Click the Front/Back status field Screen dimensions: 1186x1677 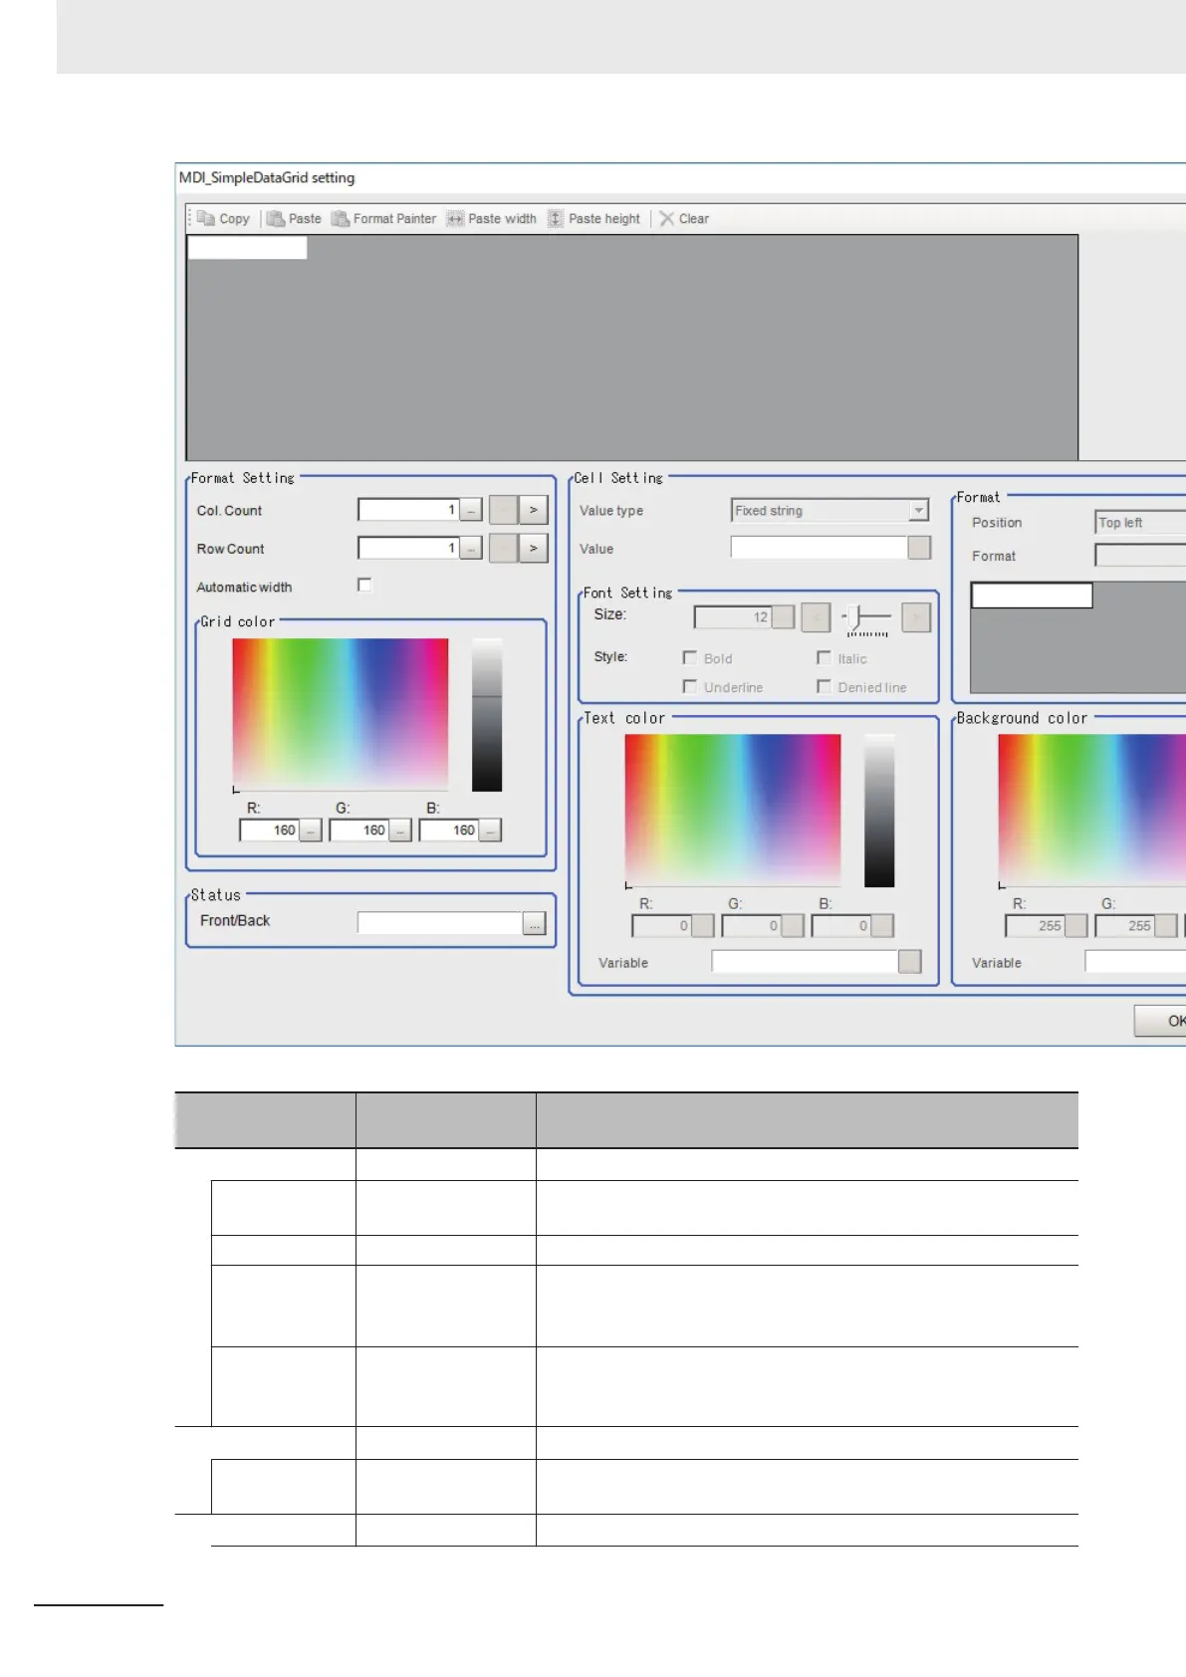(440, 923)
